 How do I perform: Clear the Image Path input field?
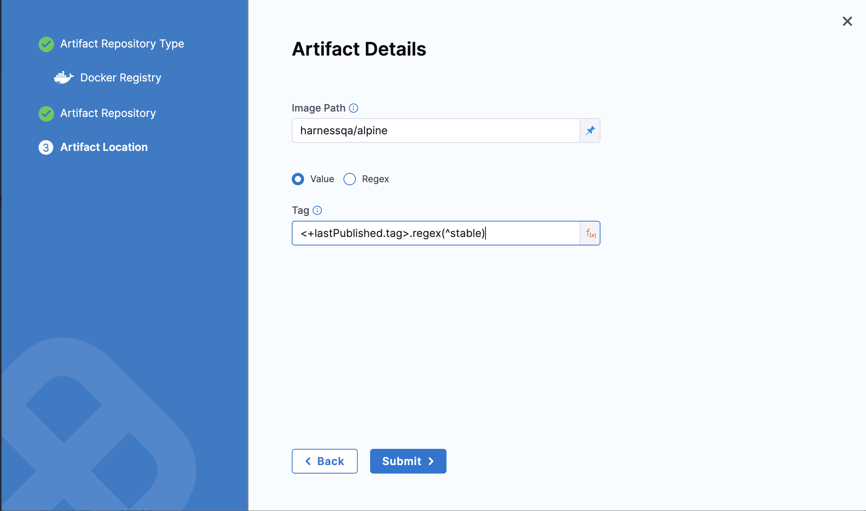[435, 130]
